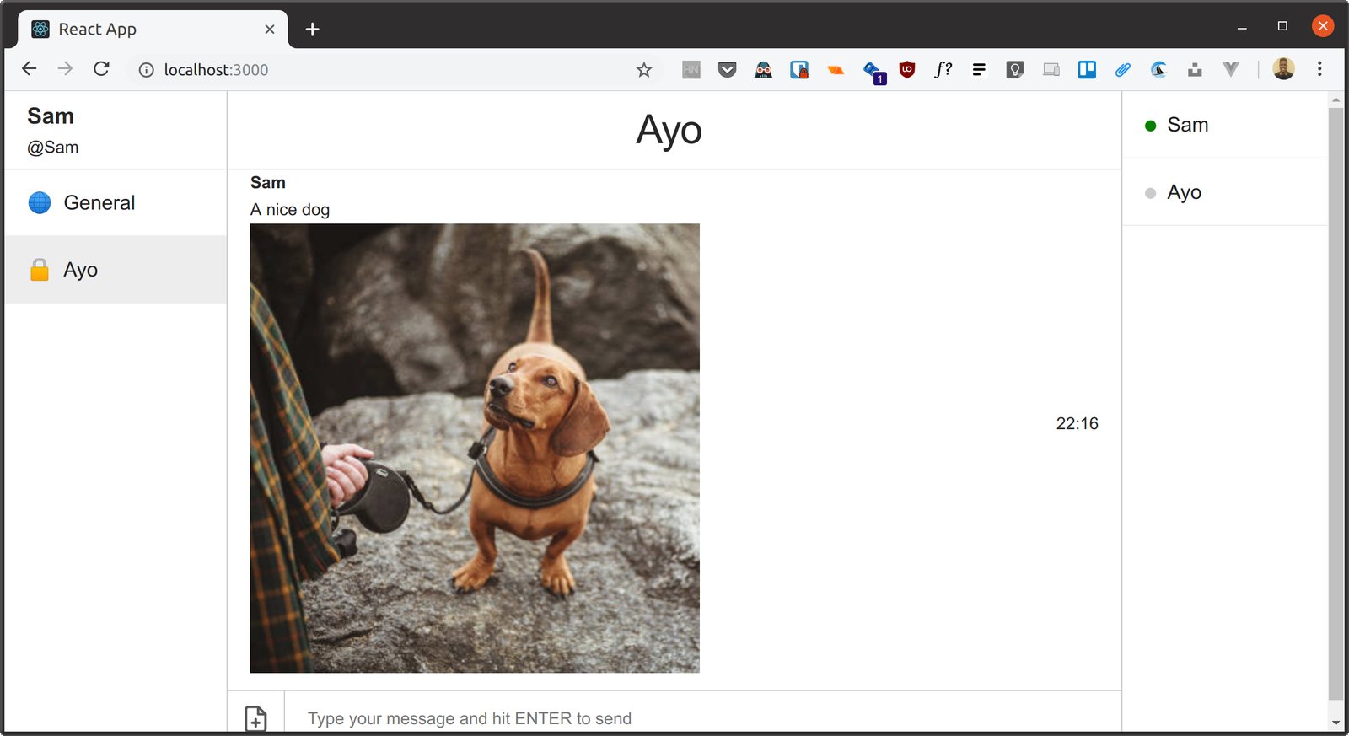Open the three-black-lines extension
Image resolution: width=1349 pixels, height=736 pixels.
(x=979, y=70)
